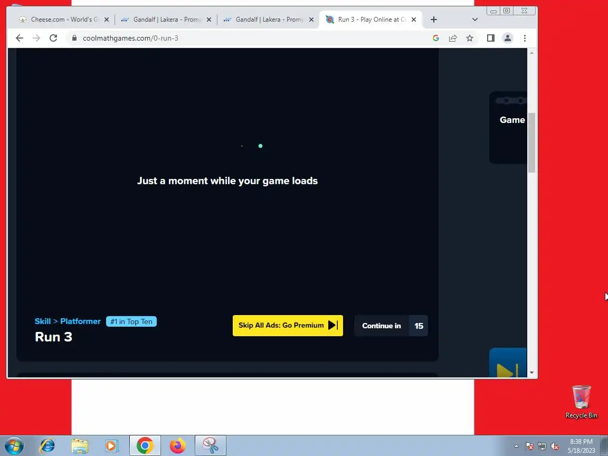
Task: Close the first Gandalf Lakera tab
Action: [209, 20]
